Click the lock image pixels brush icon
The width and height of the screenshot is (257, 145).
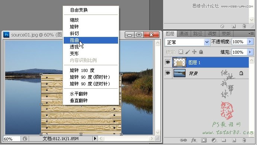click(187, 52)
